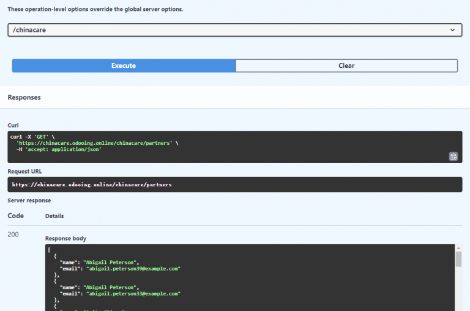Click the Code column header
470x311 pixels.
(15, 216)
